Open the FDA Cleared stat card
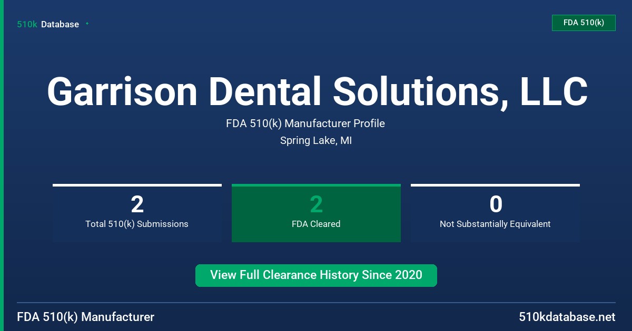The image size is (632, 331). click(316, 213)
